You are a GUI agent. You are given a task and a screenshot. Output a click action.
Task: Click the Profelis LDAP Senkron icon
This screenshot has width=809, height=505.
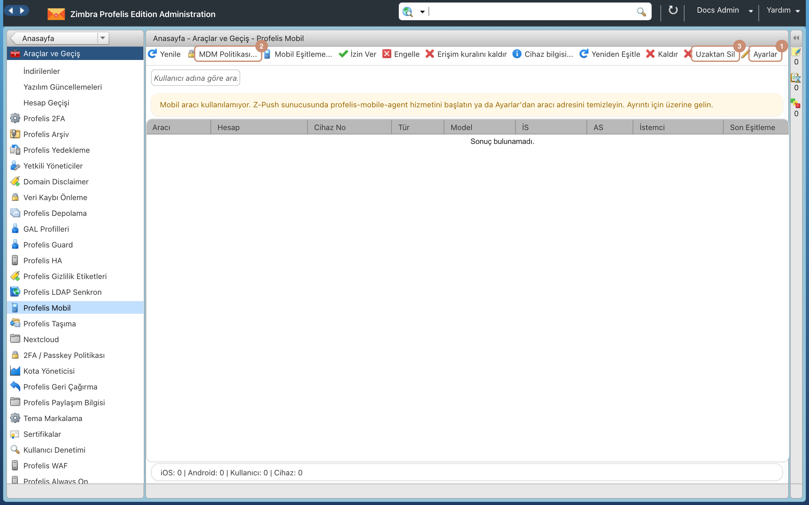(15, 292)
